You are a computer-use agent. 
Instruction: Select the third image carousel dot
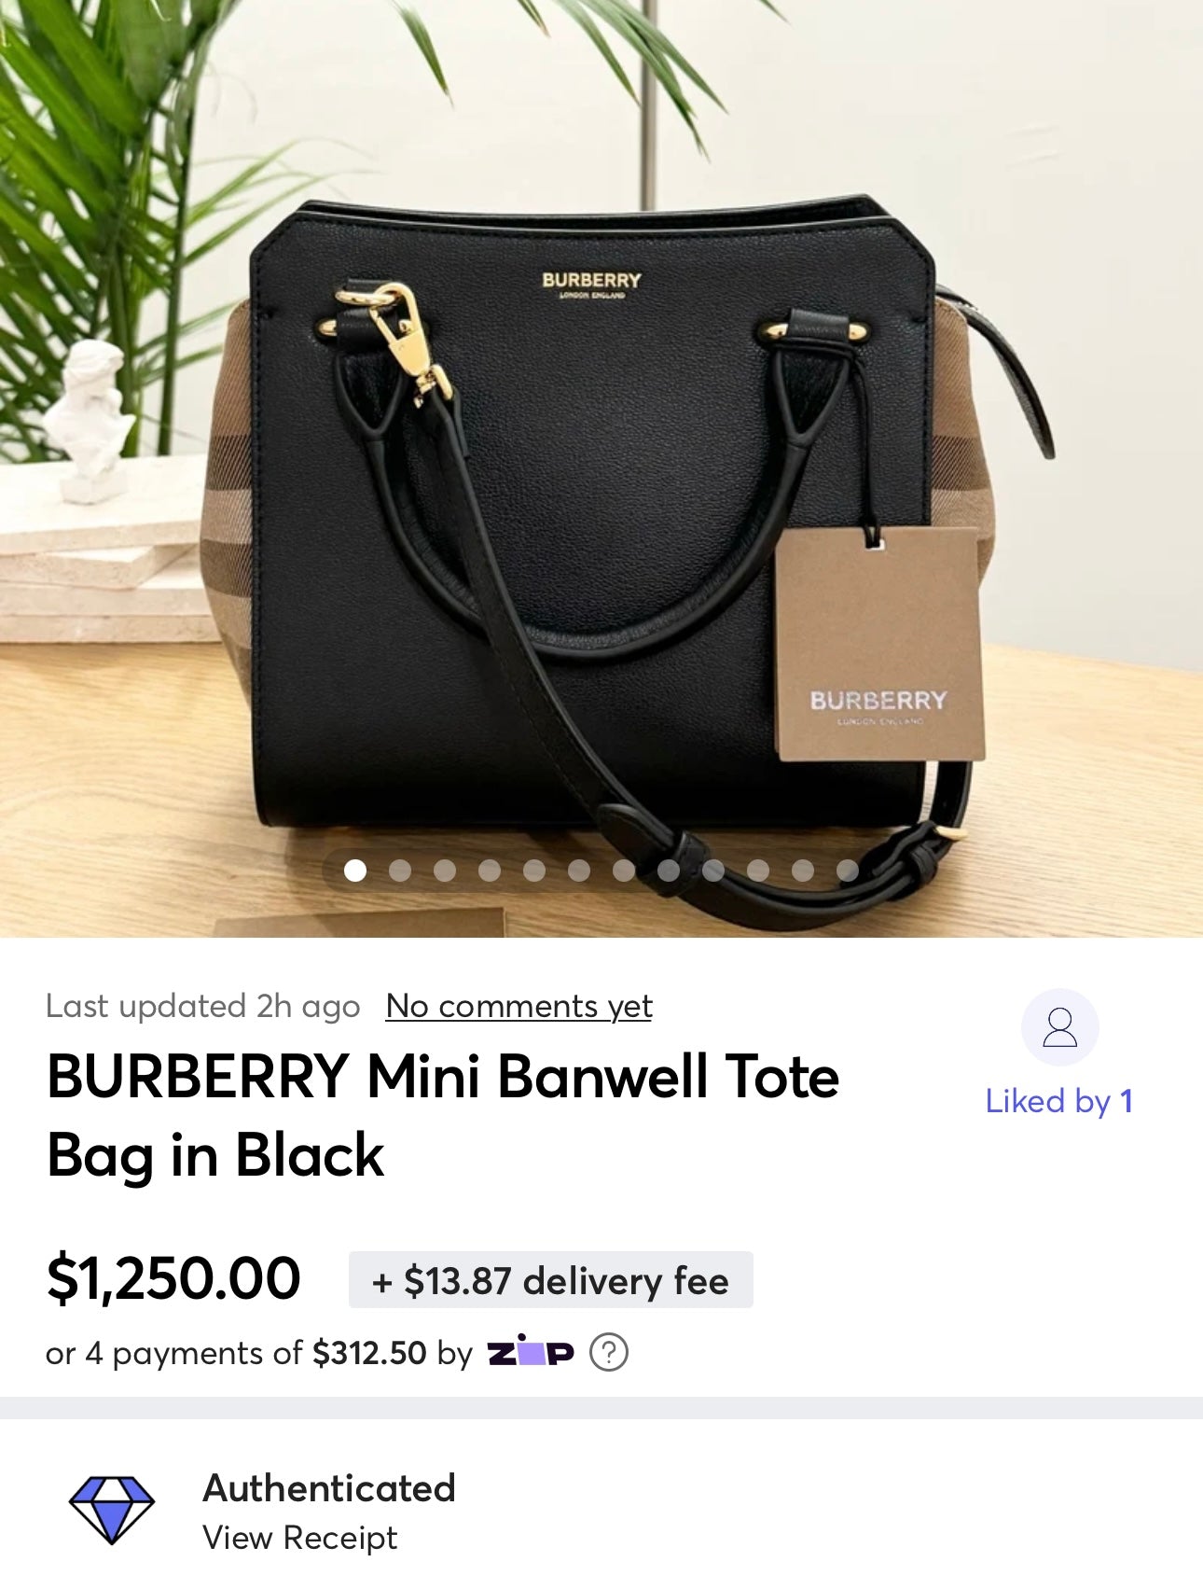coord(444,871)
